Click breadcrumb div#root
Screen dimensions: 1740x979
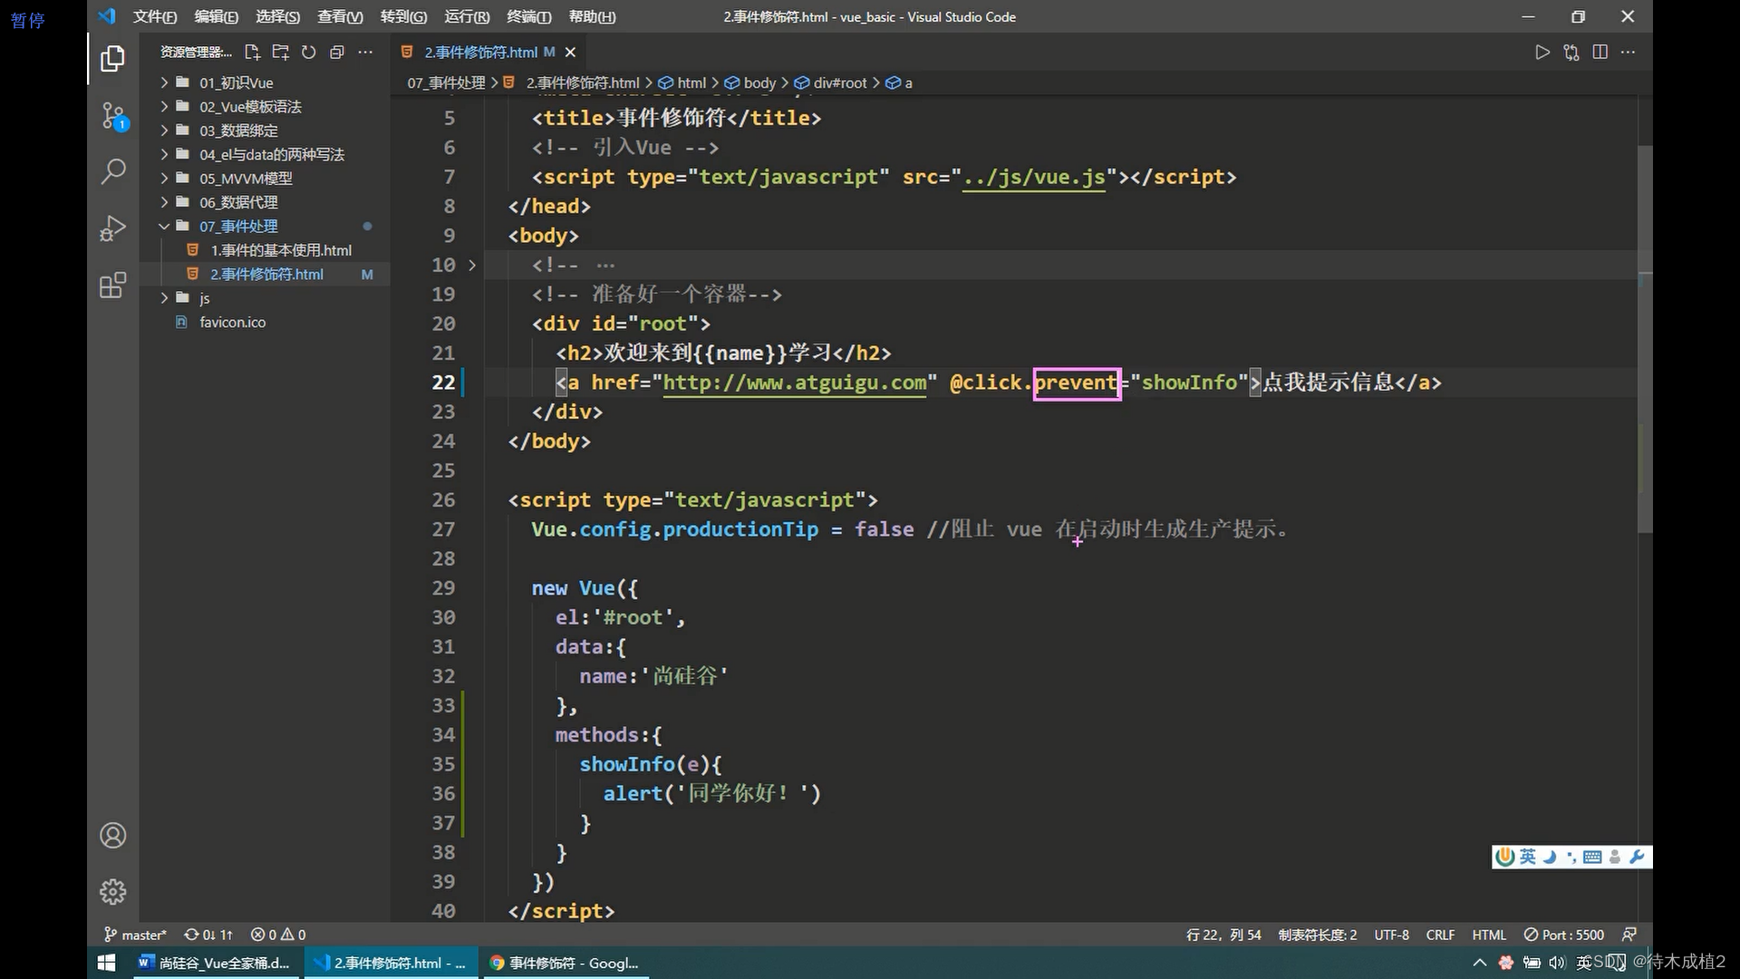point(840,82)
